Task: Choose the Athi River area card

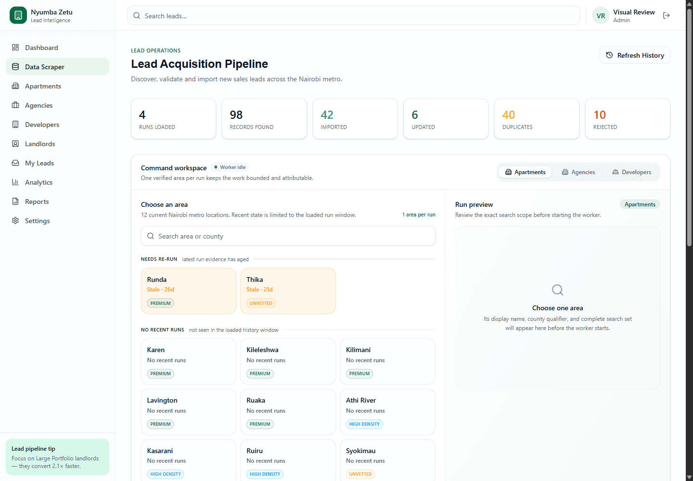Action: [387, 412]
